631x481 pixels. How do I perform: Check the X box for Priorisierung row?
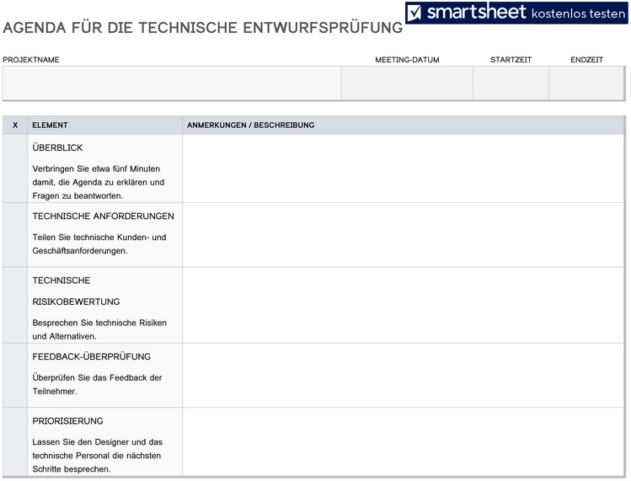coord(15,441)
